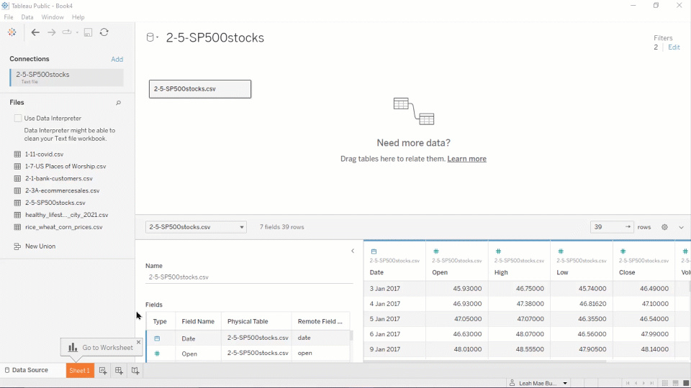
Task: Click the 2-5-SP500stocks.csv canvas table
Action: (x=200, y=89)
